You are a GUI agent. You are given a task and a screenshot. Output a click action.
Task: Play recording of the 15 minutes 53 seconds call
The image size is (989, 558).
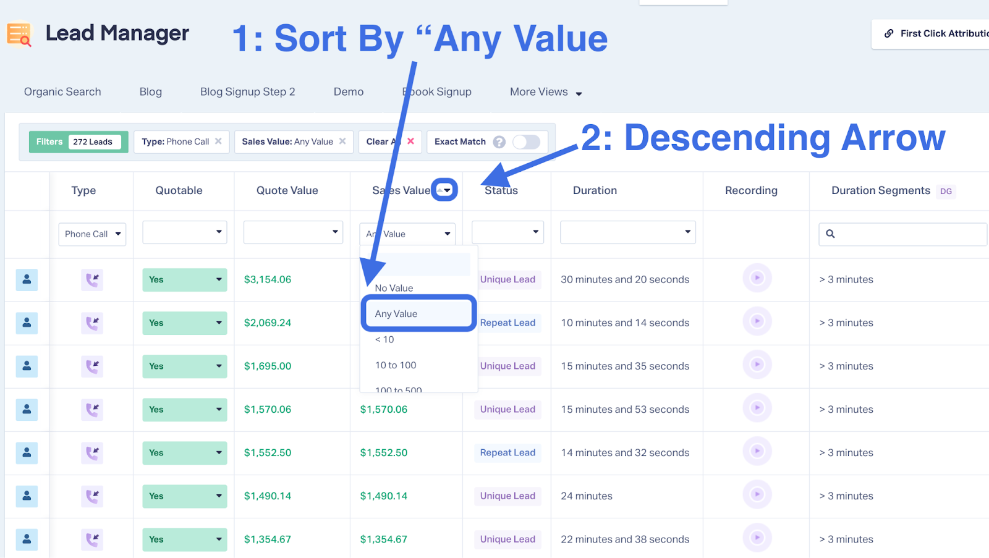757,408
